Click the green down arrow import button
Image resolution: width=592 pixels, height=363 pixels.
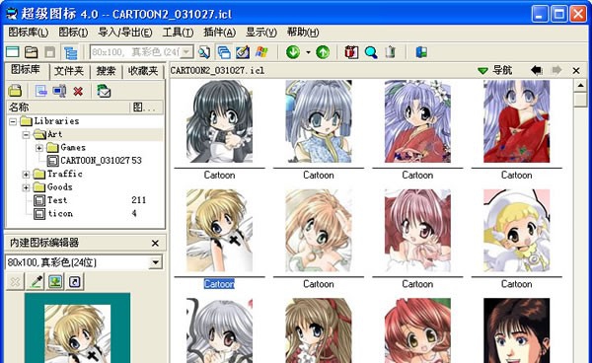[293, 52]
